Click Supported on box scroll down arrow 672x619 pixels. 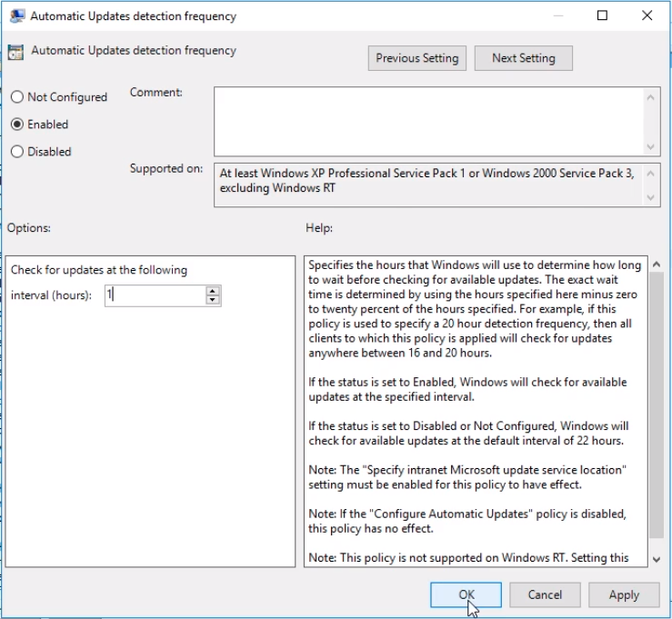click(650, 197)
